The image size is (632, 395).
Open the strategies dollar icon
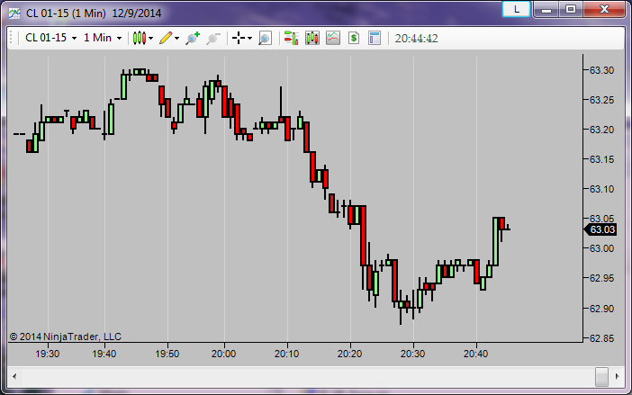coord(354,39)
